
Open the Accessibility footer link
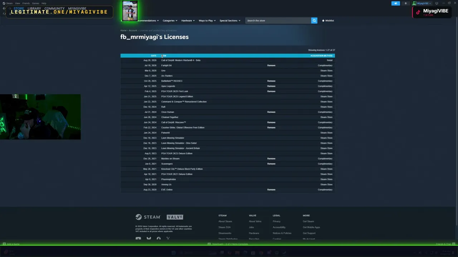click(279, 227)
